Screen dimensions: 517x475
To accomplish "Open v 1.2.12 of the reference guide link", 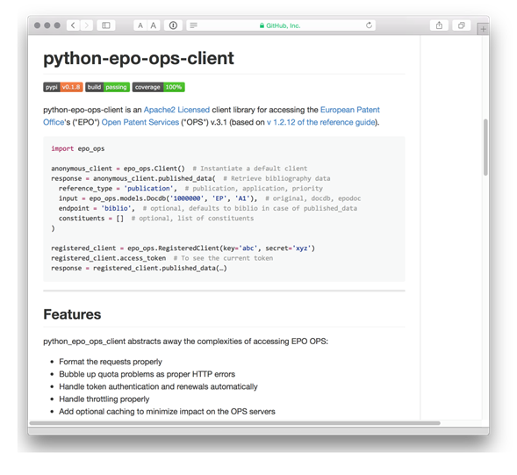I will click(320, 122).
